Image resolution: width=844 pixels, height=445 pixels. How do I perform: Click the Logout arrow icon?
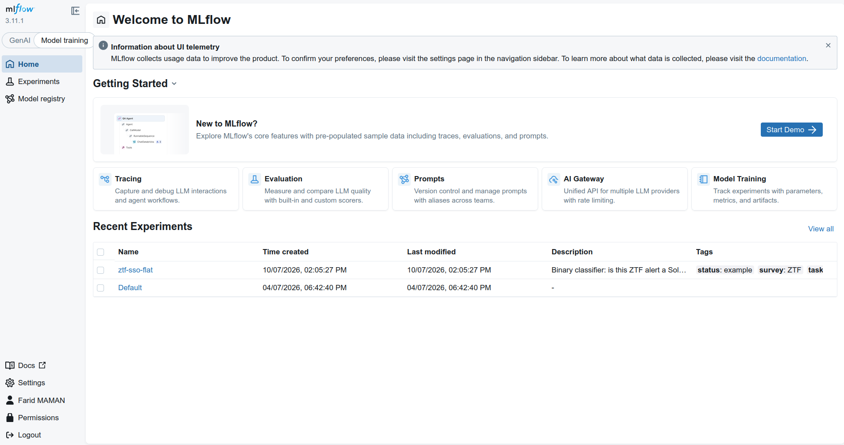coord(10,435)
